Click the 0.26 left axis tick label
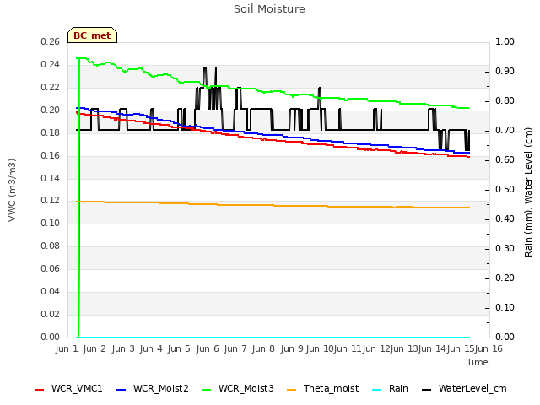 coord(51,41)
